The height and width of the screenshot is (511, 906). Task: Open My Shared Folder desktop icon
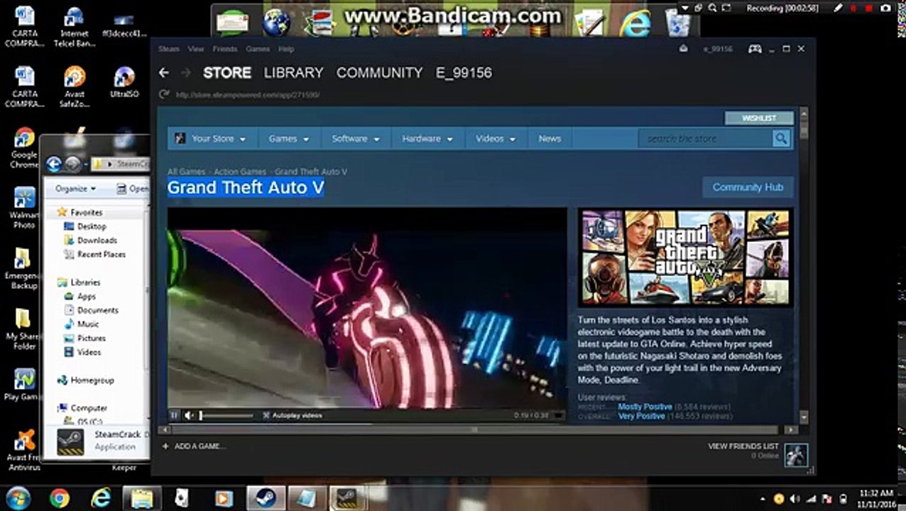(x=23, y=329)
